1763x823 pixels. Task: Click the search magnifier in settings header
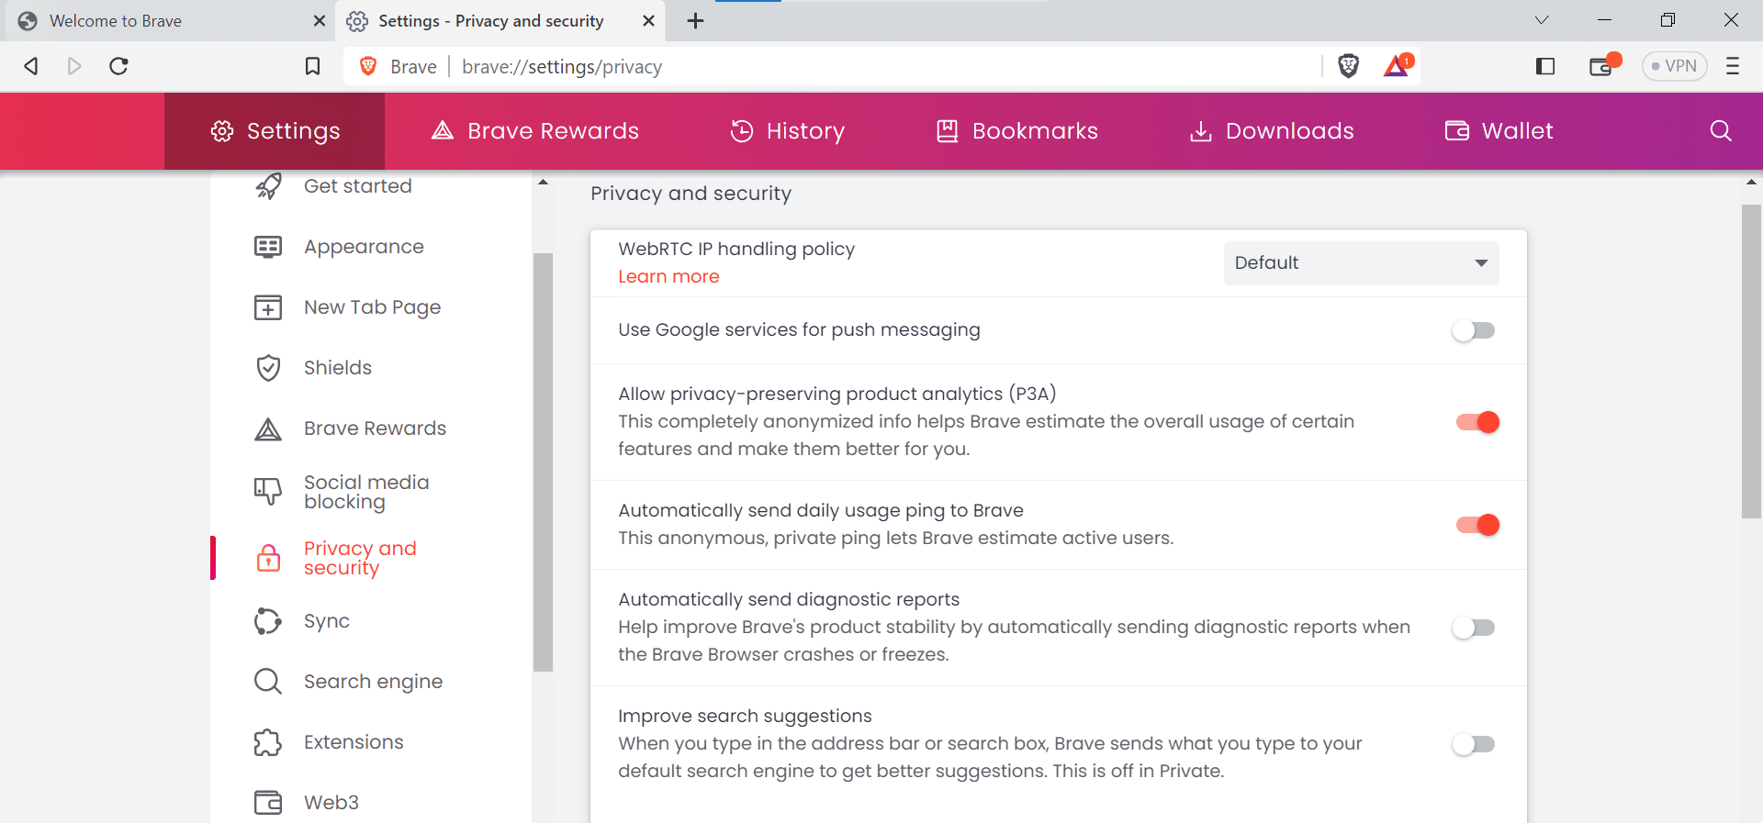pos(1721,131)
